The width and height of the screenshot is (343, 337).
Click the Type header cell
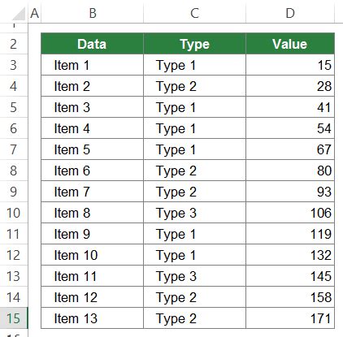[194, 44]
